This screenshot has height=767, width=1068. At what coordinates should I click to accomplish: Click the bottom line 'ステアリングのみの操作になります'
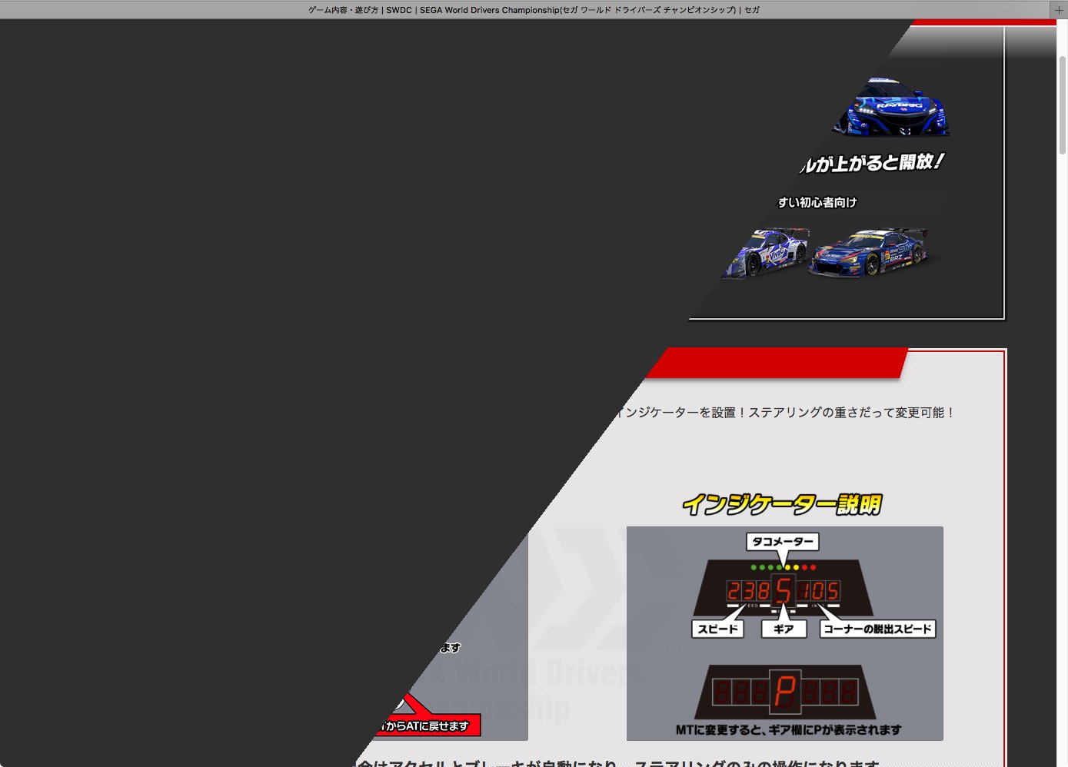pos(757,763)
